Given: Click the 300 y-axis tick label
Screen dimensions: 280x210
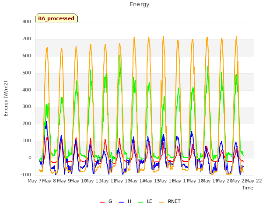Looking at the screenshot, I should coord(27,107).
